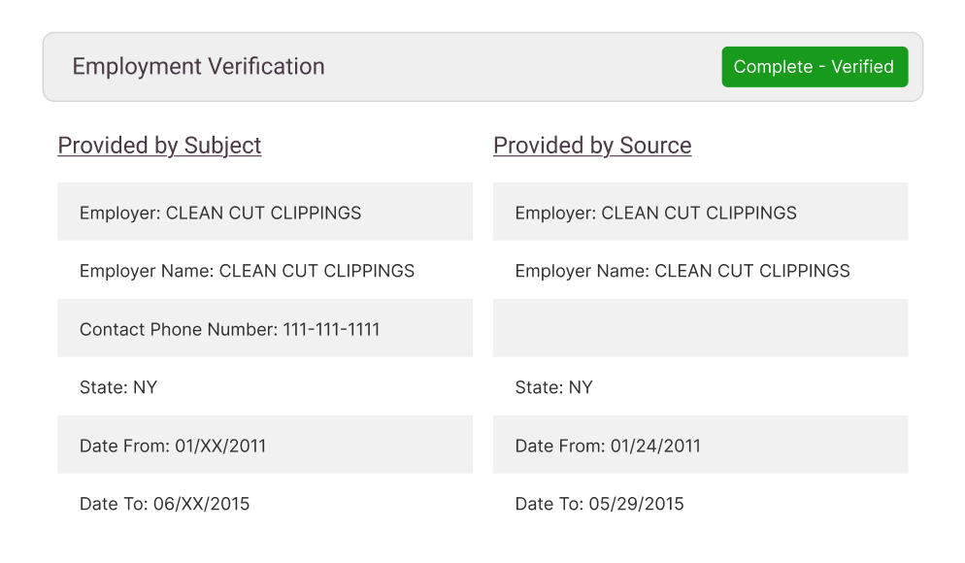Click the subject's Employer Name value CLEAN CUT CLIPPINGS
Image resolution: width=965 pixels, height=563 pixels.
click(x=316, y=271)
